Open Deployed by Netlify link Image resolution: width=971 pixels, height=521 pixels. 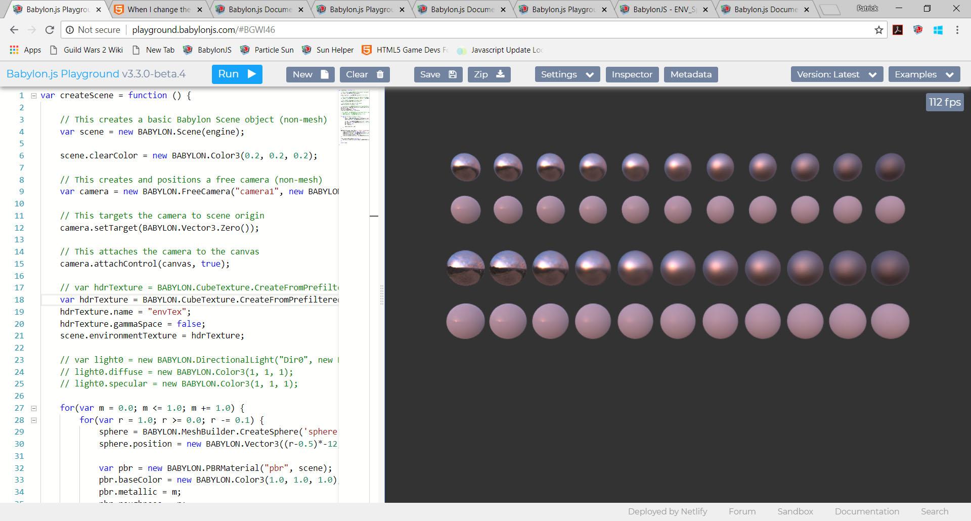pyautogui.click(x=668, y=511)
